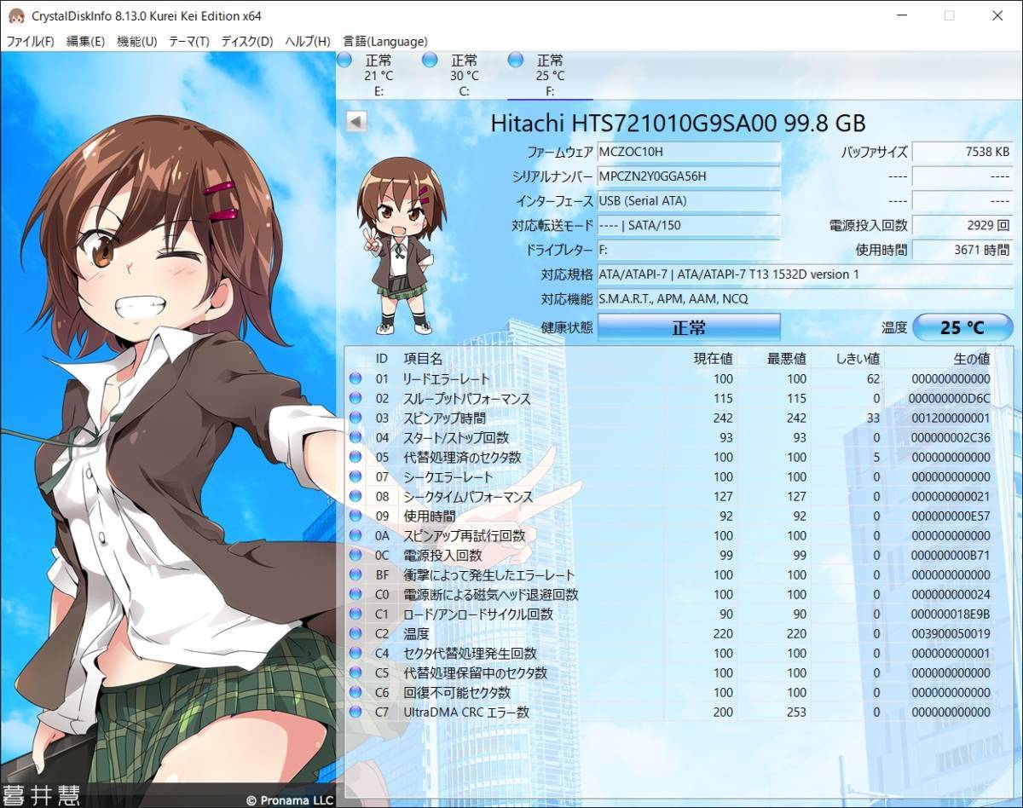Open the ファイル(F) menu
The width and height of the screenshot is (1023, 808).
(x=31, y=41)
